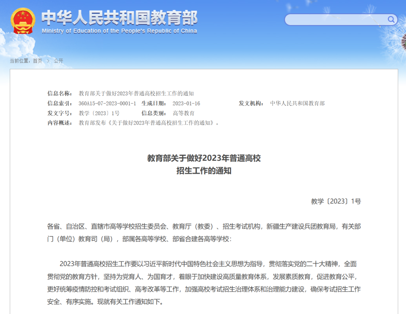Click the 中华人民共和国教育部 site title
Image resolution: width=406 pixels, height=314 pixels.
pyautogui.click(x=120, y=18)
